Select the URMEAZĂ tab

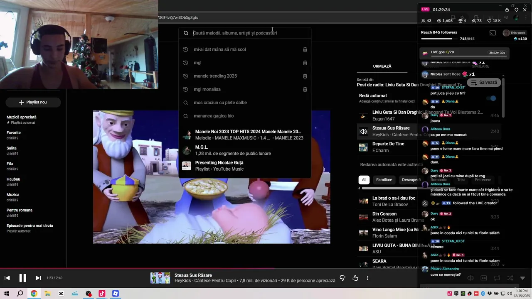click(382, 66)
